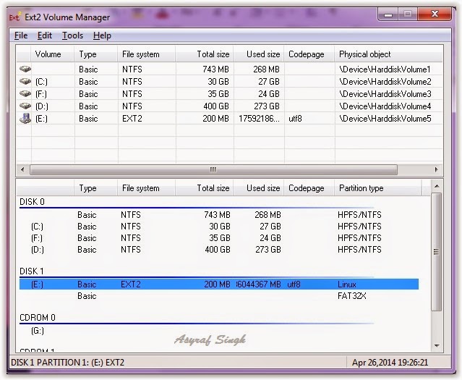Click \Device\HarddiskVolume2 physical object cell
This screenshot has height=380, width=462.
tap(385, 81)
